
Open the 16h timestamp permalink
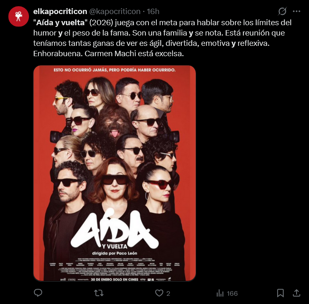(x=153, y=12)
